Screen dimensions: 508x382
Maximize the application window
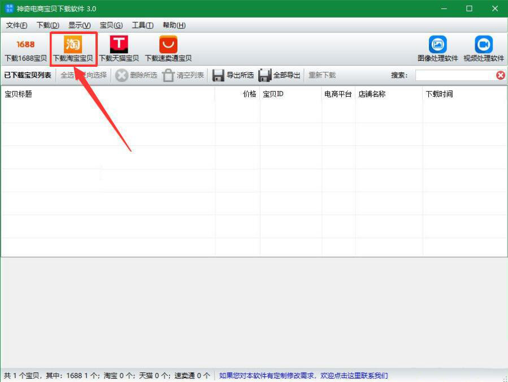click(x=469, y=8)
